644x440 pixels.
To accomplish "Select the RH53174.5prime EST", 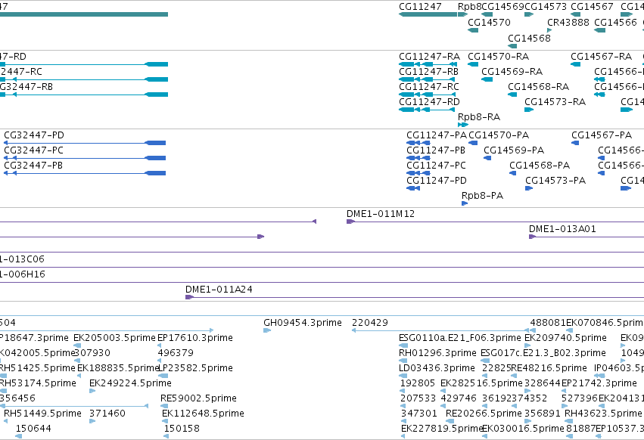I will click(x=38, y=383).
